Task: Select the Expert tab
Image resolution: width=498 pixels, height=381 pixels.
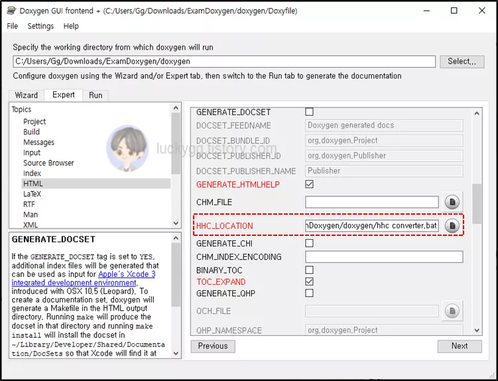Action: (x=64, y=95)
